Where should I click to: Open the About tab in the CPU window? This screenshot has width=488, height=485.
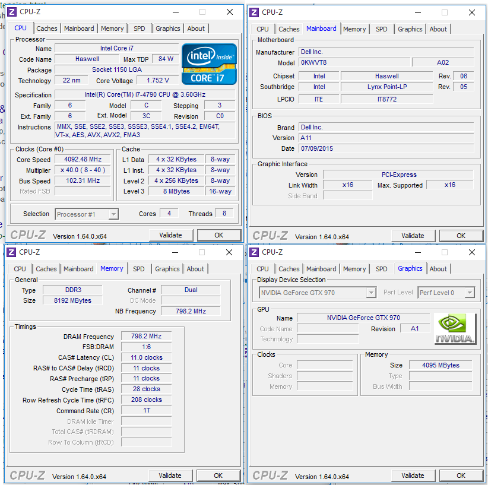(196, 28)
